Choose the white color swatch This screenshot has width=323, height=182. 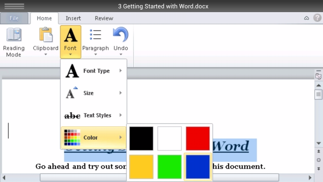170,139
